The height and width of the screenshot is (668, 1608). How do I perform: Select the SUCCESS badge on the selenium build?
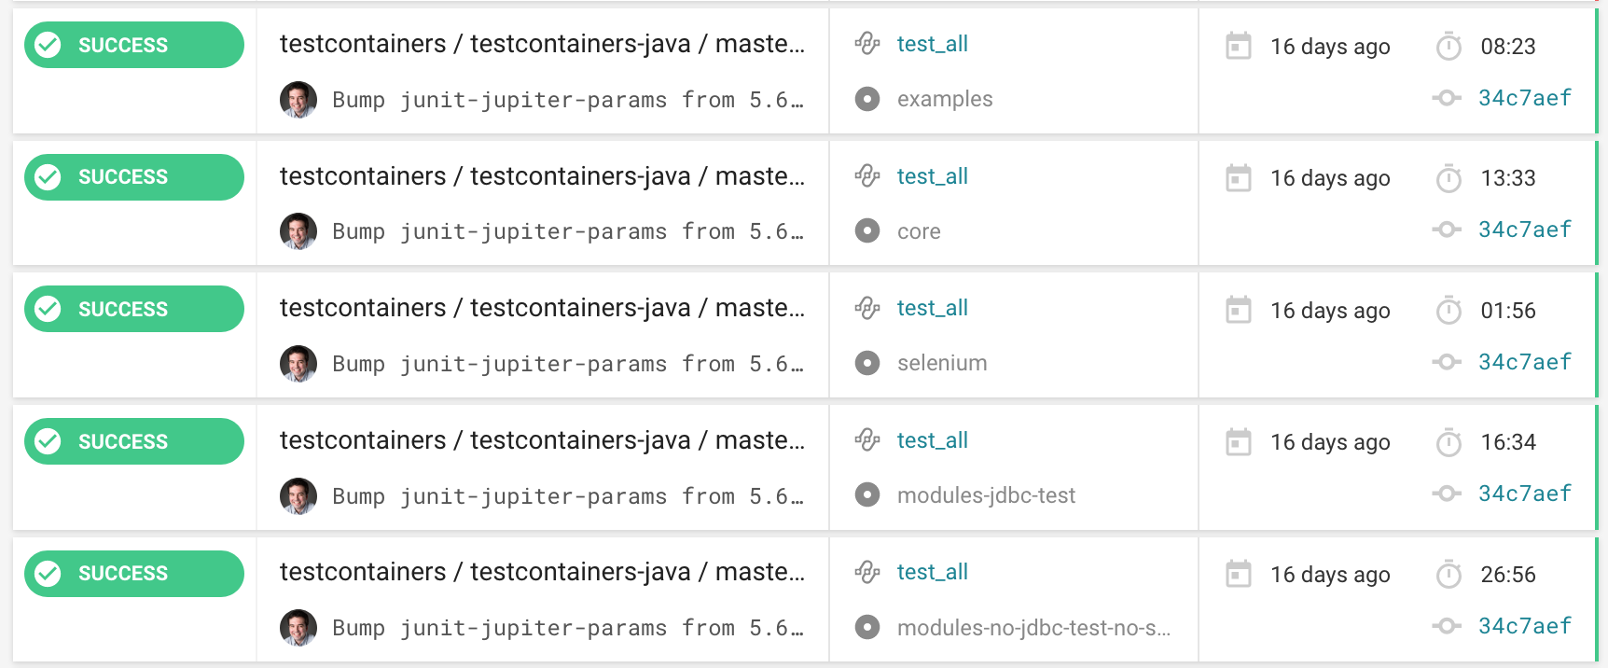(133, 308)
